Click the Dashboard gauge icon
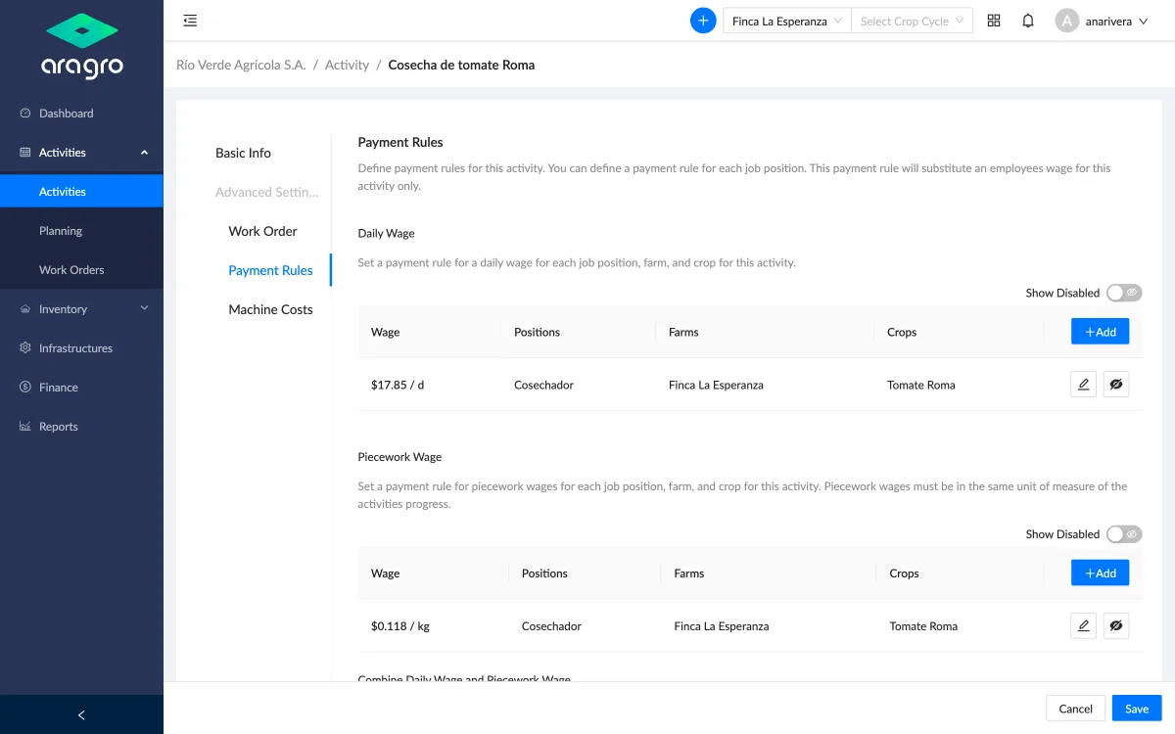The height and width of the screenshot is (734, 1175). click(25, 114)
